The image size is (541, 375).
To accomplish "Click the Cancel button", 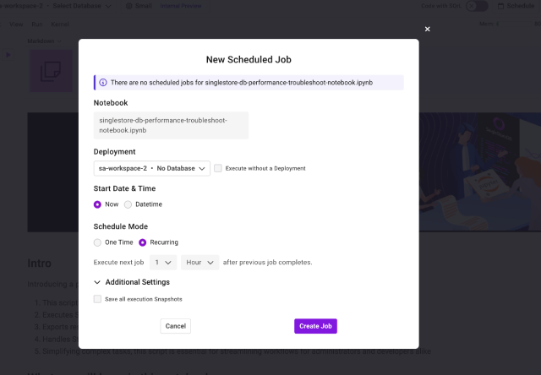I will tap(176, 326).
